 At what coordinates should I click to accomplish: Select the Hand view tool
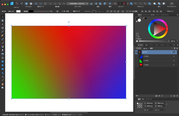pyautogui.click(x=3, y=84)
